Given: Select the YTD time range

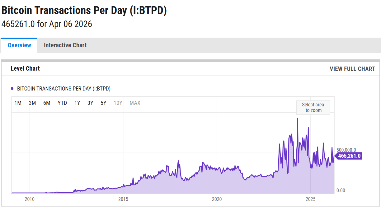Looking at the screenshot, I should [62, 103].
